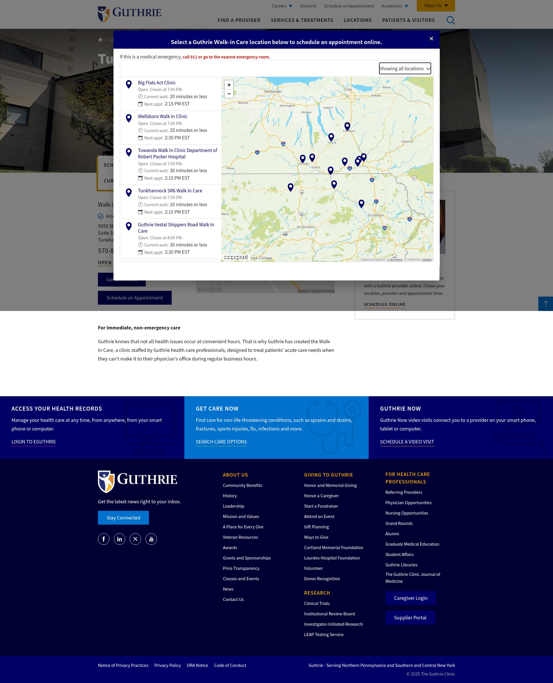Click the home breadcrumb icon

point(100,40)
